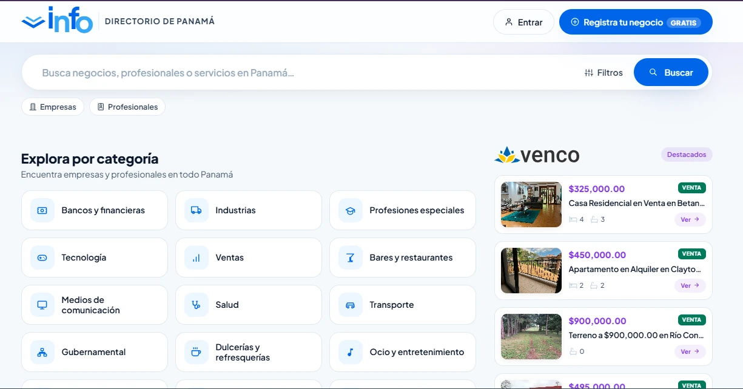Select the Dulcerías y refresquerías cup icon

click(x=197, y=352)
